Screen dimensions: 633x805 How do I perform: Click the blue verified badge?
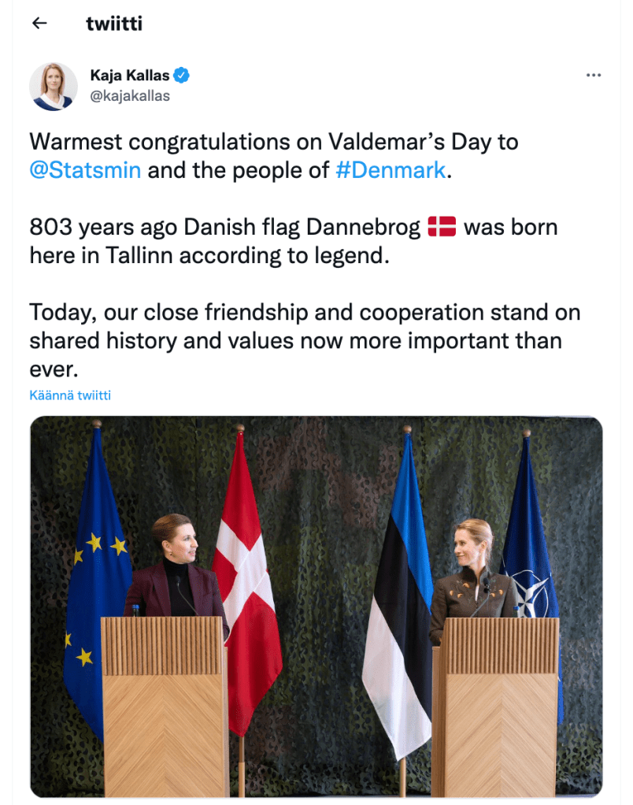[182, 76]
